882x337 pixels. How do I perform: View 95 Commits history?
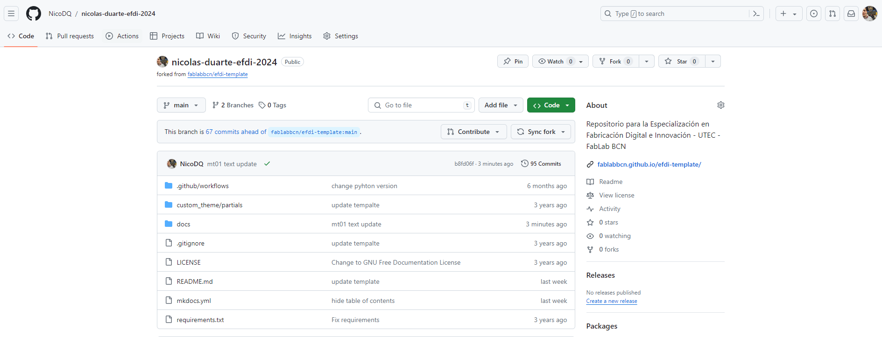(541, 164)
